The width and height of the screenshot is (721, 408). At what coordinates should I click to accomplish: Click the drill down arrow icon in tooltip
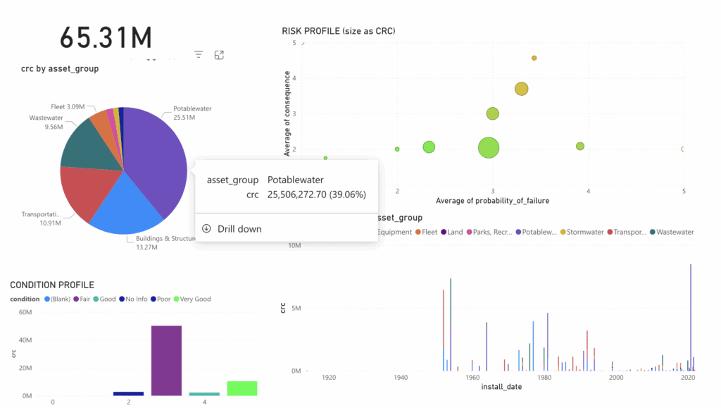206,228
